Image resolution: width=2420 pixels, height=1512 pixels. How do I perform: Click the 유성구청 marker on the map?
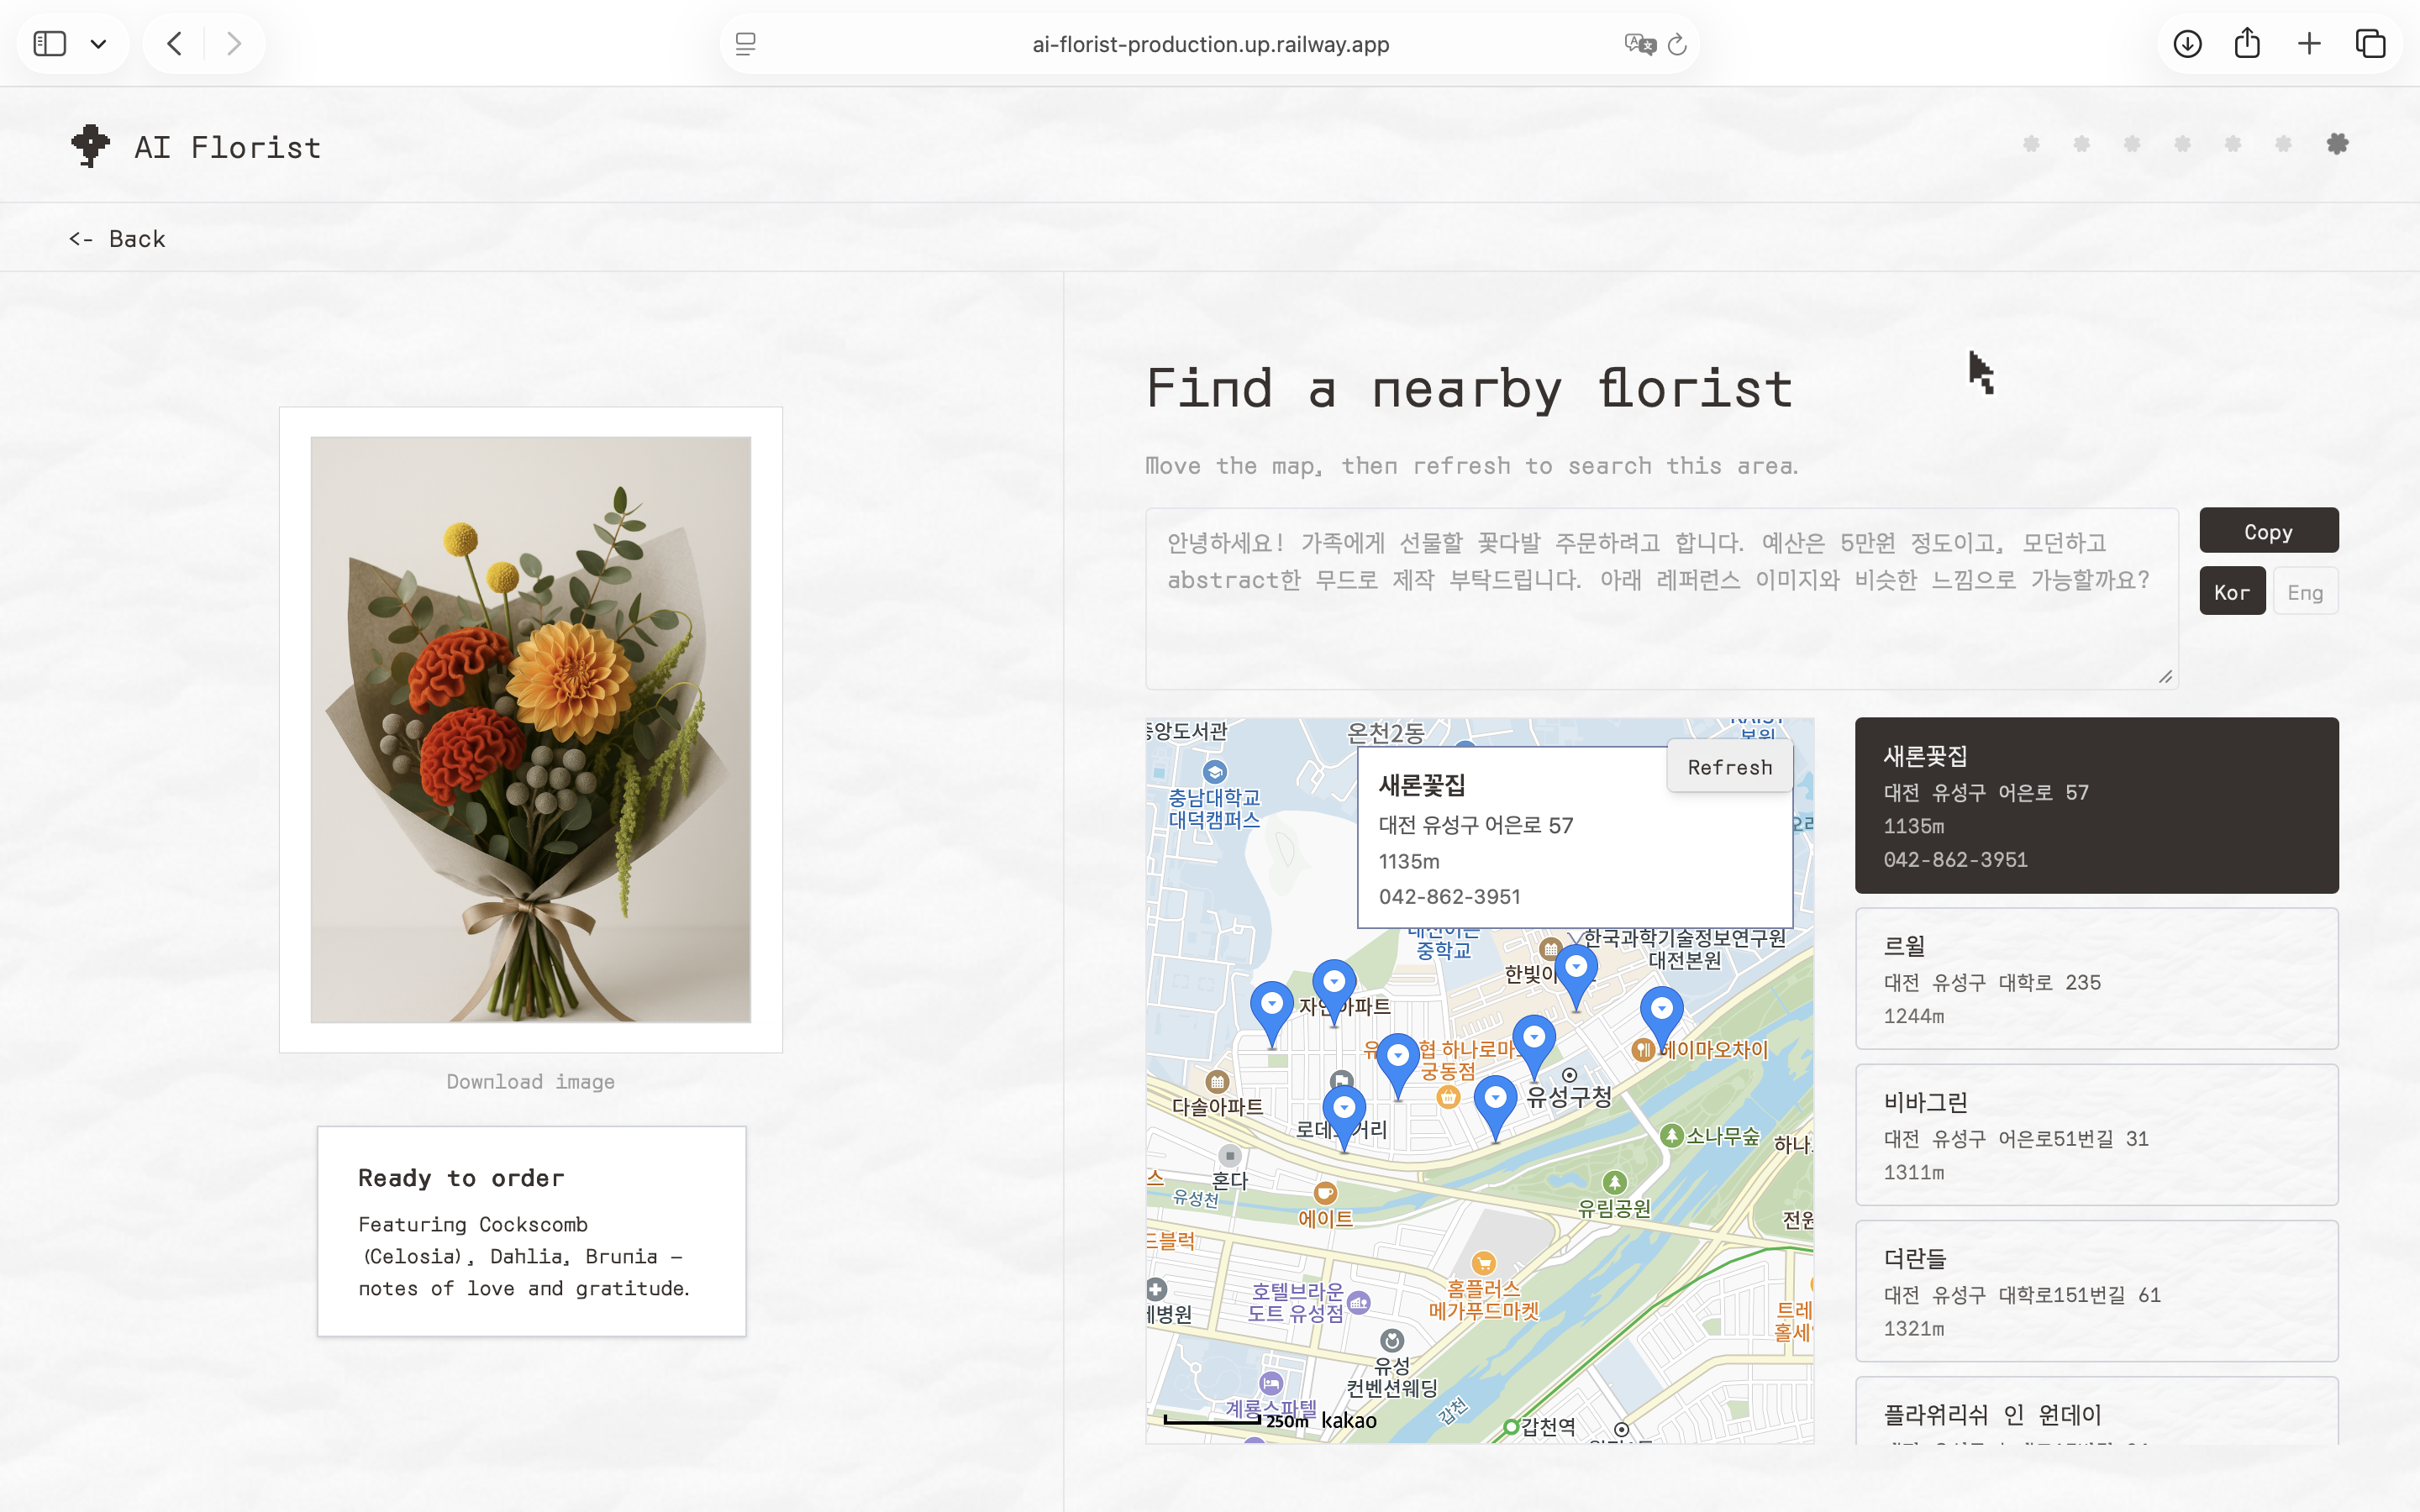pyautogui.click(x=1569, y=1076)
